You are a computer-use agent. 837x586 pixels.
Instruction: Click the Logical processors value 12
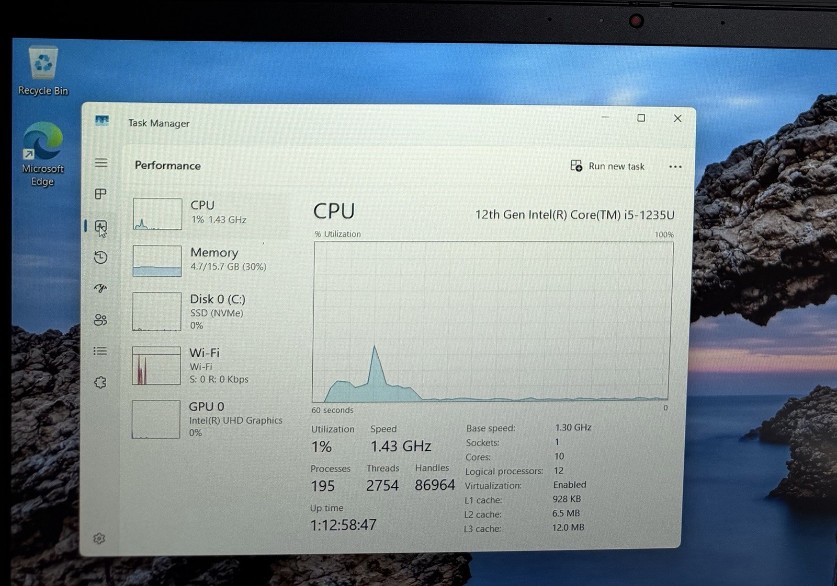[559, 471]
